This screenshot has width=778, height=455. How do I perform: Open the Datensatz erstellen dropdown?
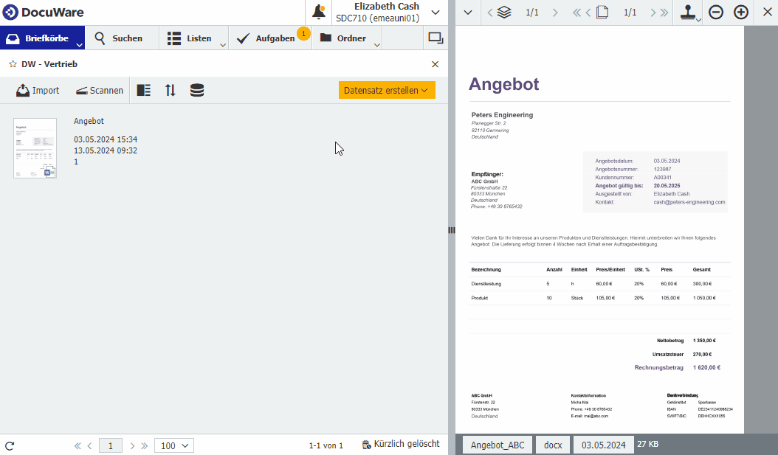[387, 90]
